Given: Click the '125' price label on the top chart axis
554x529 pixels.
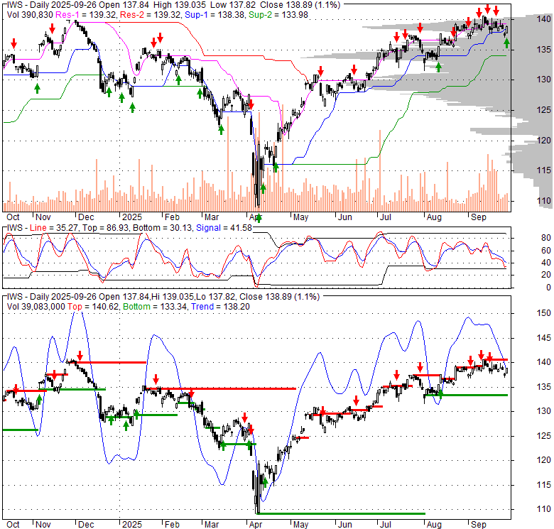Looking at the screenshot, I should 544,110.
